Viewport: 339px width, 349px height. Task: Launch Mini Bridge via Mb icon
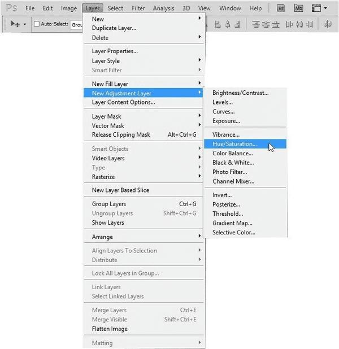[298, 8]
